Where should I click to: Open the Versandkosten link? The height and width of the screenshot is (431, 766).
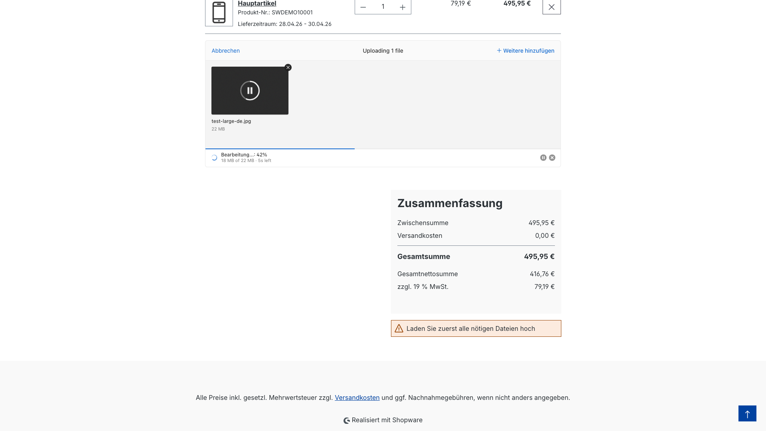point(357,397)
